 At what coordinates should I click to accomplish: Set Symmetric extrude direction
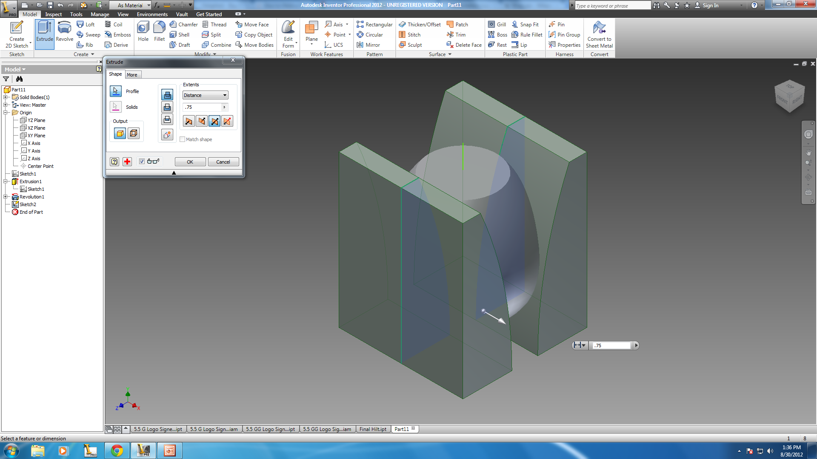pyautogui.click(x=214, y=122)
